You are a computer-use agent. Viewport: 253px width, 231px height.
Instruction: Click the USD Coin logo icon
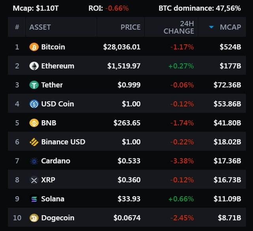point(34,104)
